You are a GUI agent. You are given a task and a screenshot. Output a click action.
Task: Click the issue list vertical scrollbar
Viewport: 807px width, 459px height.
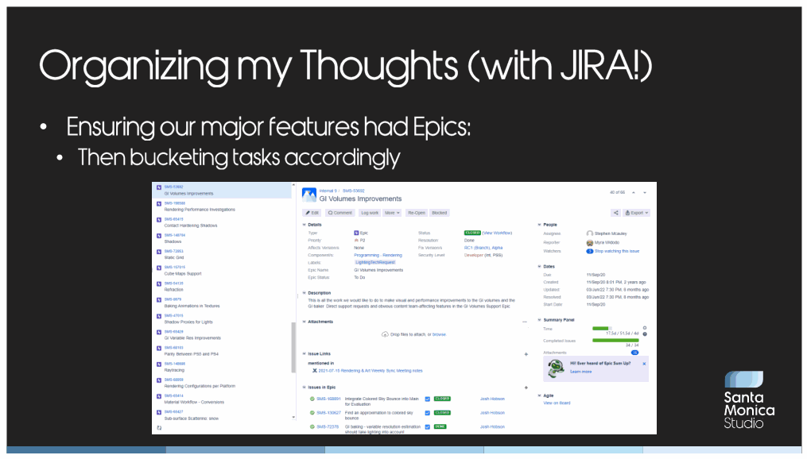[x=293, y=348]
